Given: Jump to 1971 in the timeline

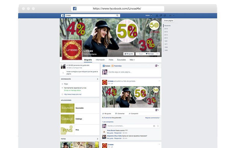Looking at the screenshot, I should [x=166, y=44].
